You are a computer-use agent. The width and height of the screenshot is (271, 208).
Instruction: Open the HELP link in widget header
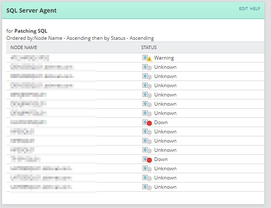255,9
